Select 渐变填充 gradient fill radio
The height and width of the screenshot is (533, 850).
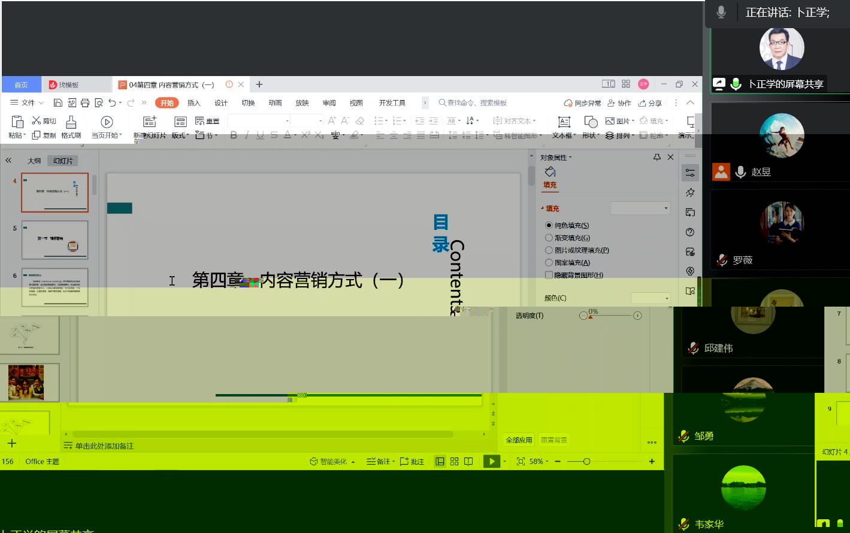pyautogui.click(x=549, y=238)
